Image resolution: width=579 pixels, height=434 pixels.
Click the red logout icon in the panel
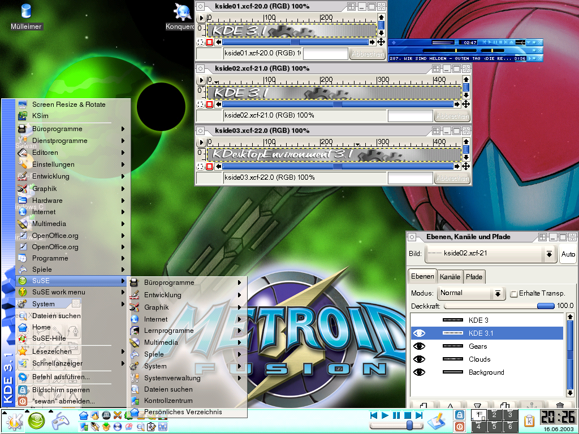coord(460,427)
